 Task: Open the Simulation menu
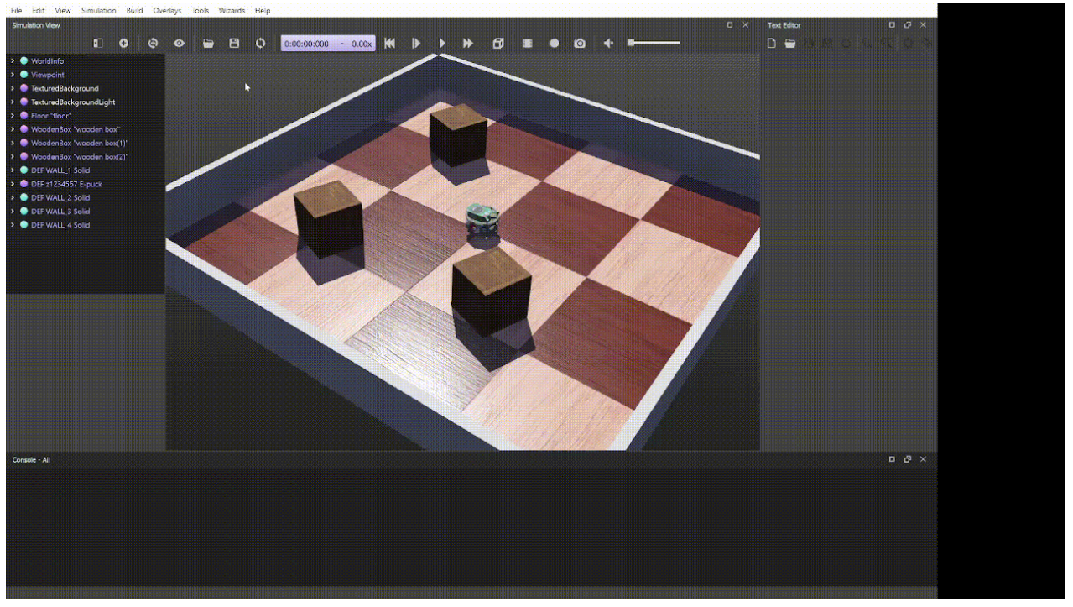coord(98,11)
